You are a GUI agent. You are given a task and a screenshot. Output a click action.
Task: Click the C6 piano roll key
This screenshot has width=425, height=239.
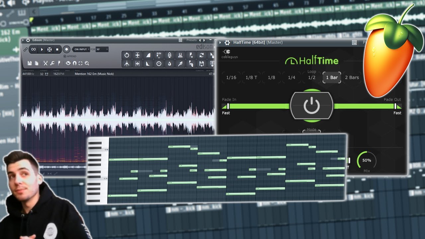[98, 150]
